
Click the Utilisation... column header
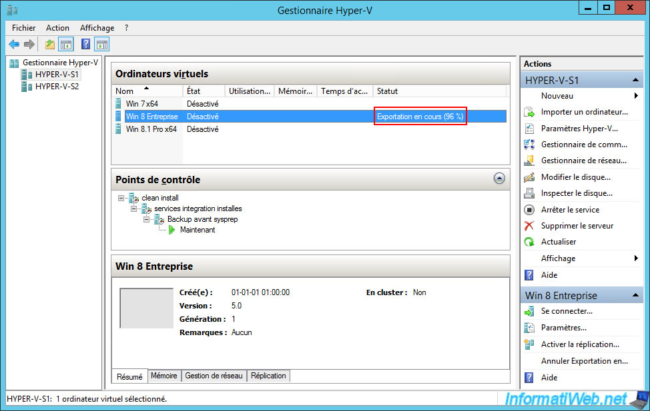[250, 91]
